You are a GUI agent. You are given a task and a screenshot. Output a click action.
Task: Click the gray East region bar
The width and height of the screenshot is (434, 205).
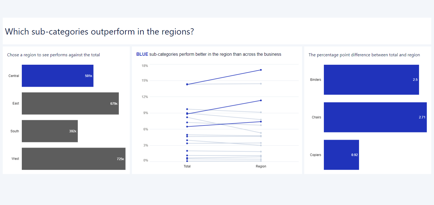click(x=70, y=103)
